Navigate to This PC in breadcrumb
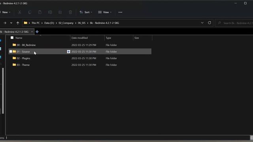 click(x=36, y=23)
